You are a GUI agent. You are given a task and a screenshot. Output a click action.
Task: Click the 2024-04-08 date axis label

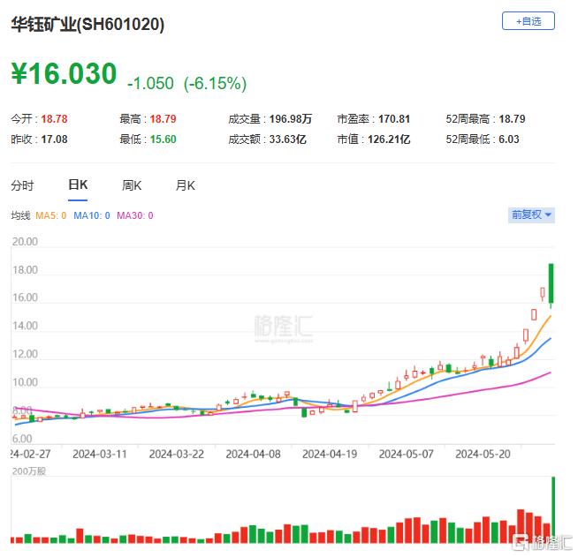click(x=253, y=455)
